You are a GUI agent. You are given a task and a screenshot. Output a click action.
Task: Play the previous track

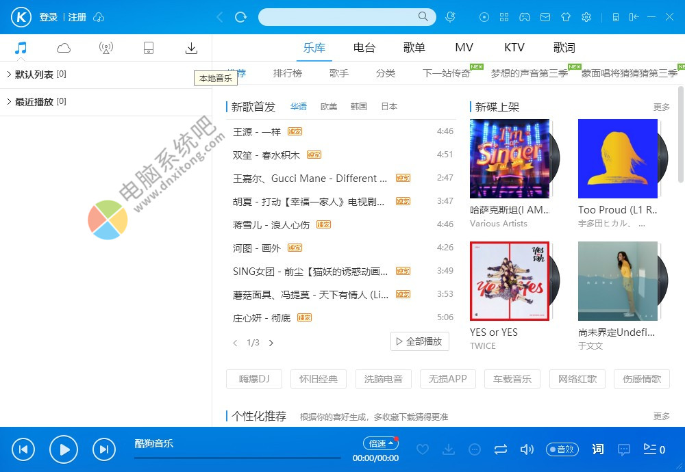click(x=23, y=449)
